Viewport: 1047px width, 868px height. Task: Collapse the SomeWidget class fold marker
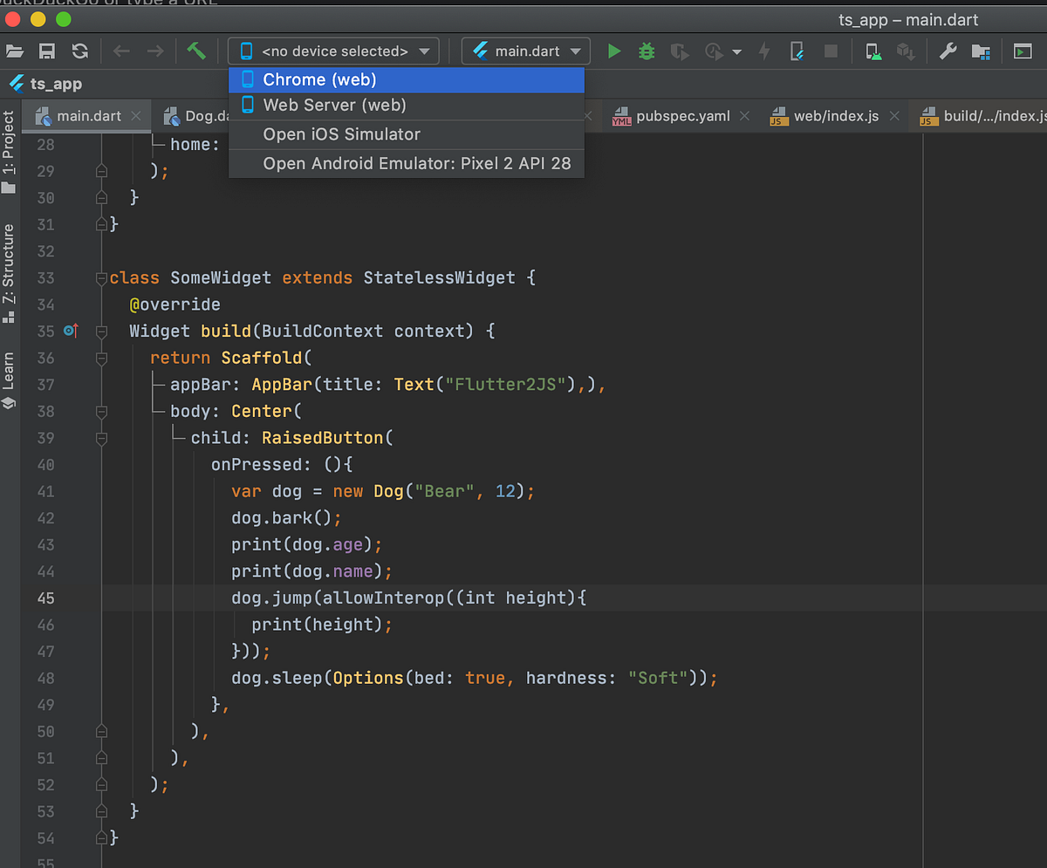(x=101, y=278)
